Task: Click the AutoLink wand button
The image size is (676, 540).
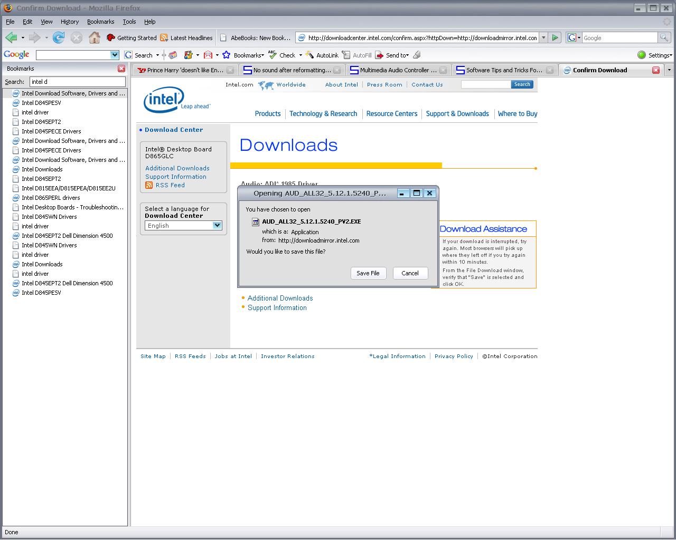Action: tap(322, 55)
